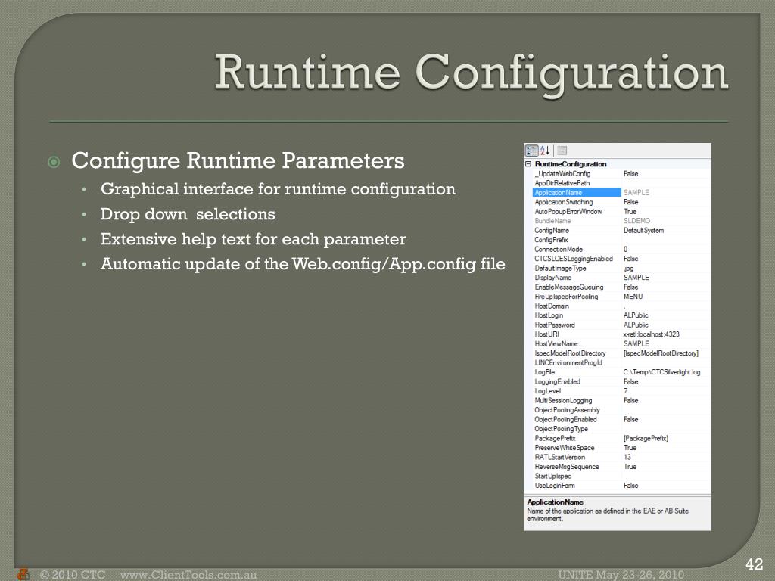Select the LINCEnvironmentProgId property
Screen dimensions: 775x581
click(x=568, y=362)
